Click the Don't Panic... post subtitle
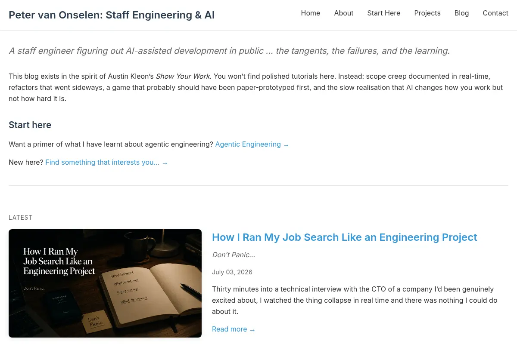The width and height of the screenshot is (517, 344). [234, 255]
